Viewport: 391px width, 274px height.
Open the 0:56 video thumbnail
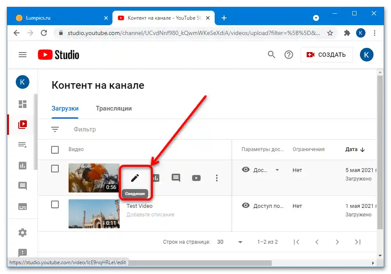[94, 178]
